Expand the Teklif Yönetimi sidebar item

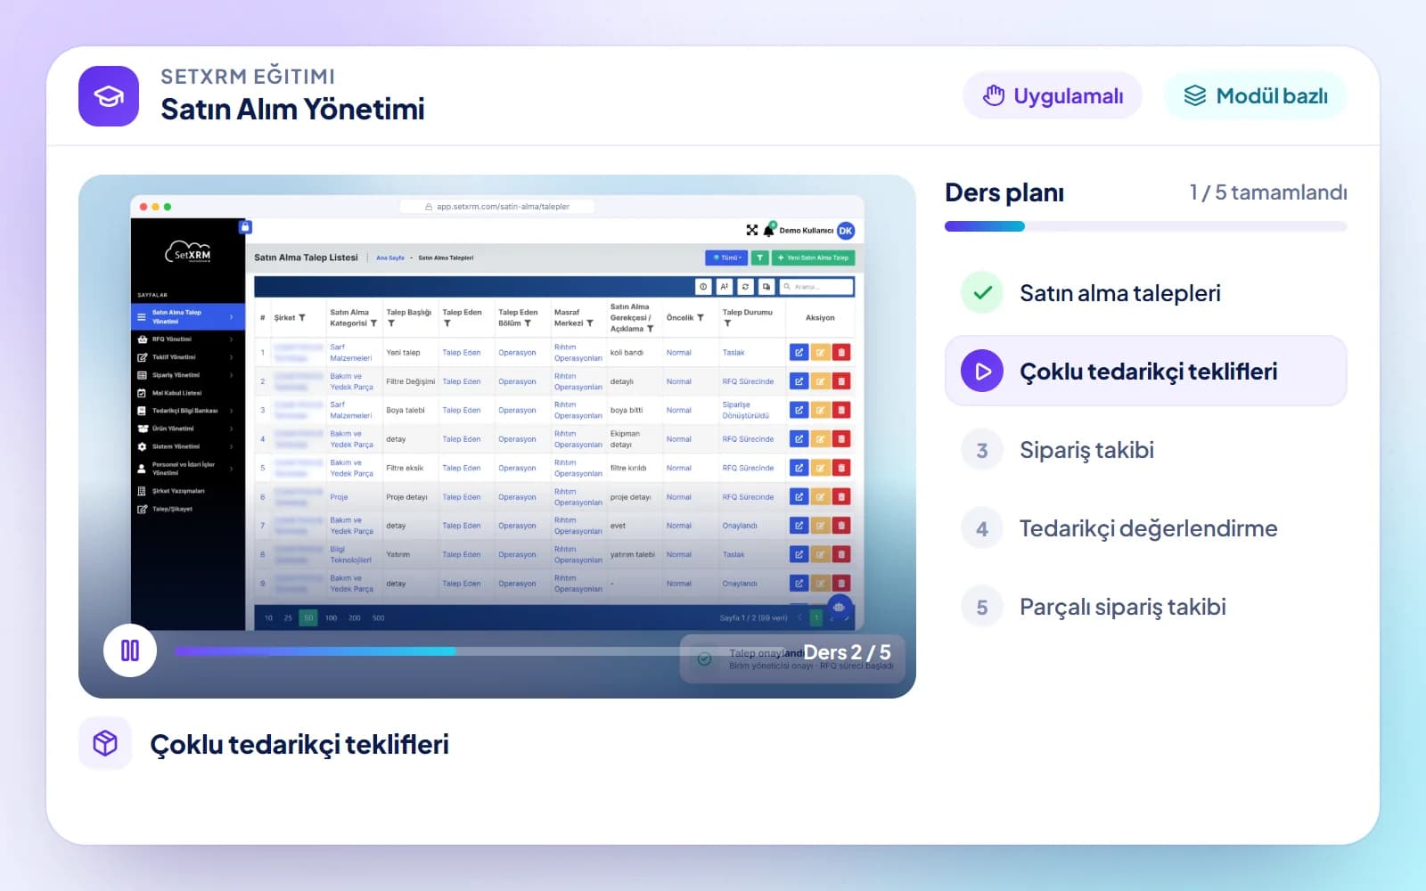pyautogui.click(x=187, y=357)
